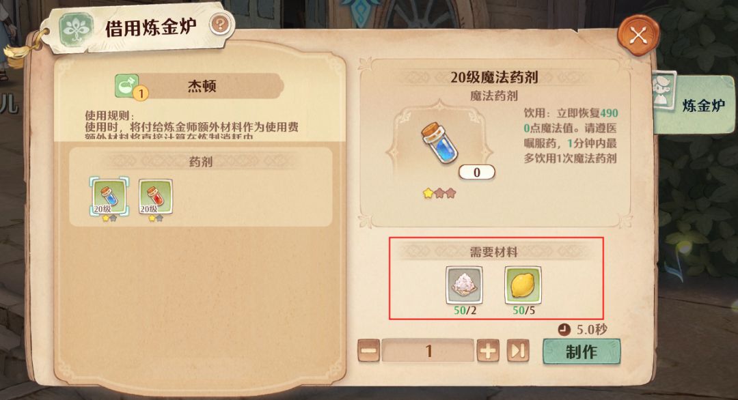
Task: Click the lemon material icon
Action: tap(523, 285)
